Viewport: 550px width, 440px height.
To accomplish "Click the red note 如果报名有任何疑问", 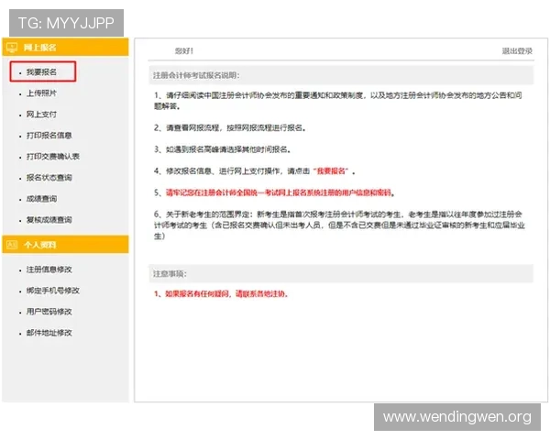I will (221, 294).
